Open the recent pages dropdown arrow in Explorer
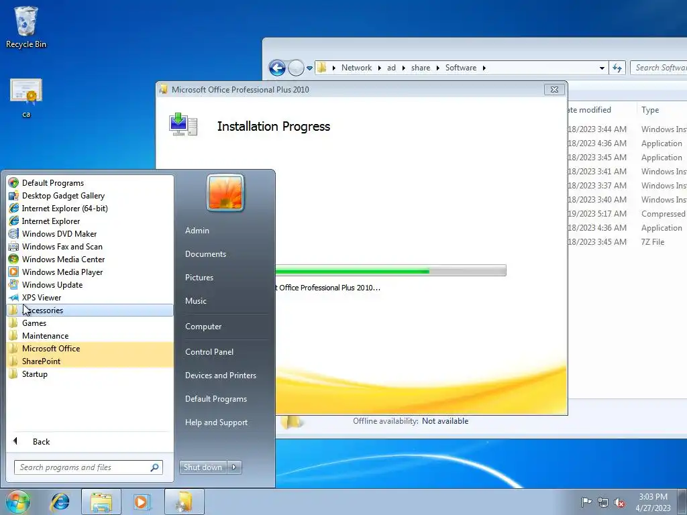The height and width of the screenshot is (515, 687). pos(309,68)
